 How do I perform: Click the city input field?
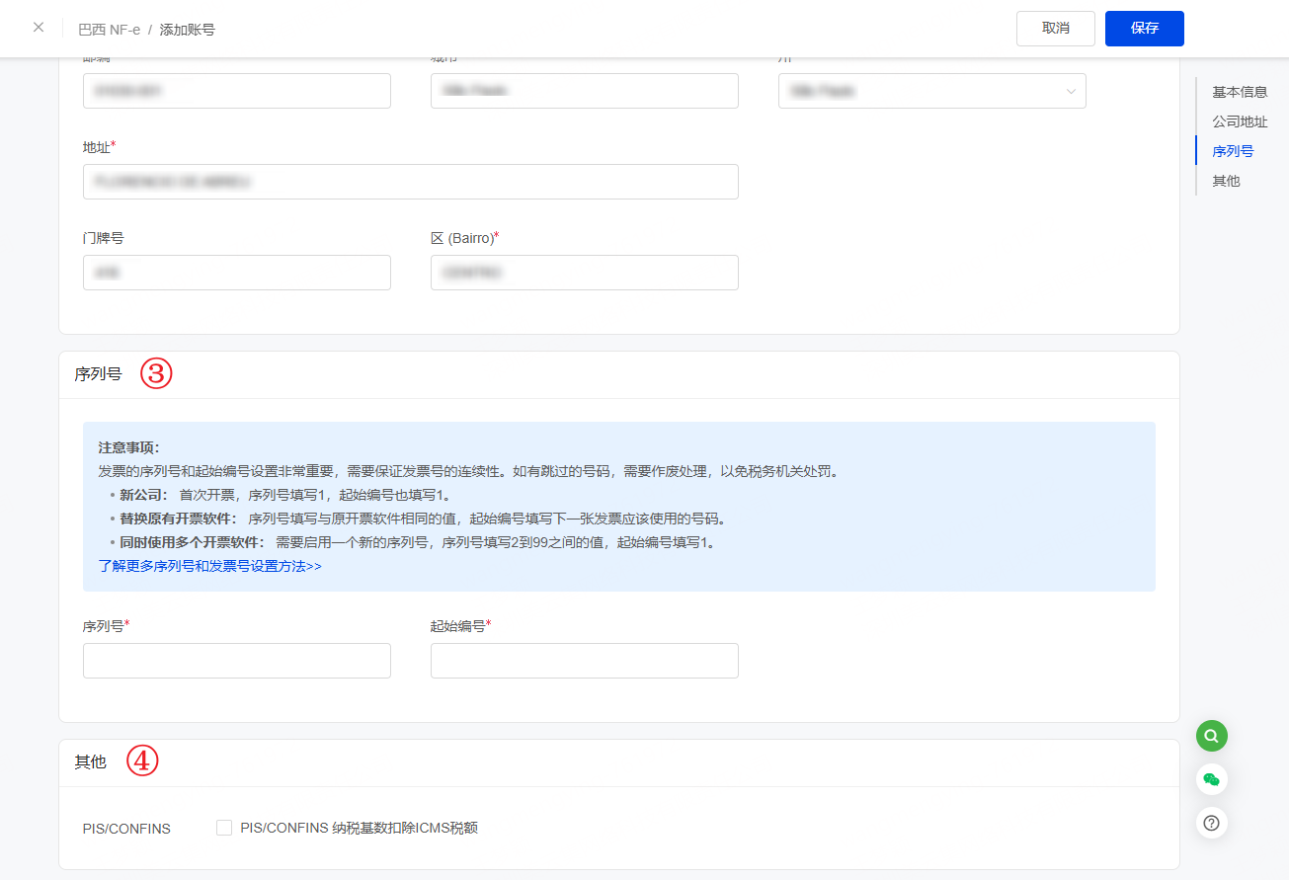[x=585, y=91]
